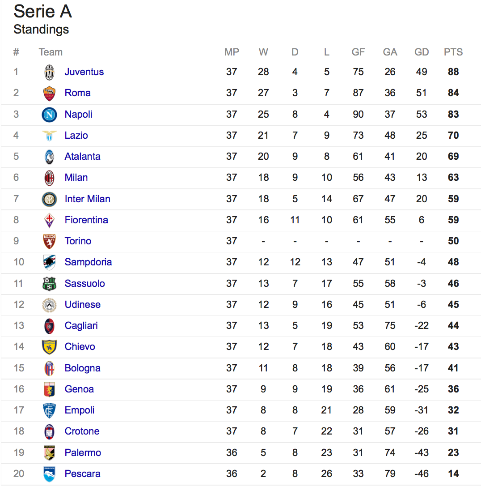Click the Roma club crest

[x=49, y=93]
